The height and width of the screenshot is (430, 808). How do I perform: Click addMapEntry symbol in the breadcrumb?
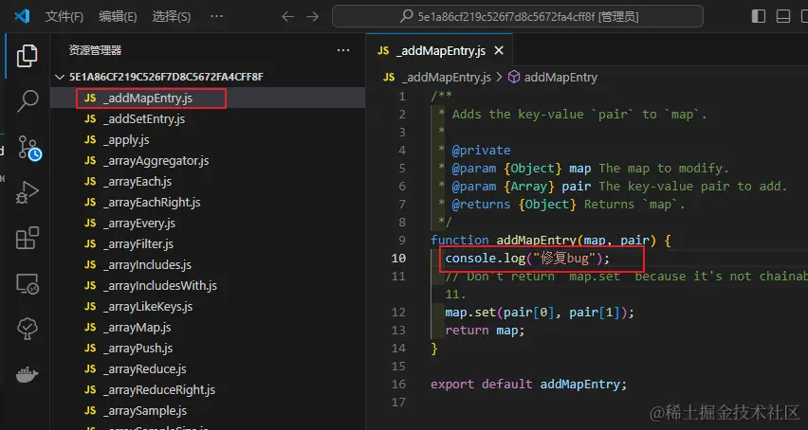click(560, 77)
